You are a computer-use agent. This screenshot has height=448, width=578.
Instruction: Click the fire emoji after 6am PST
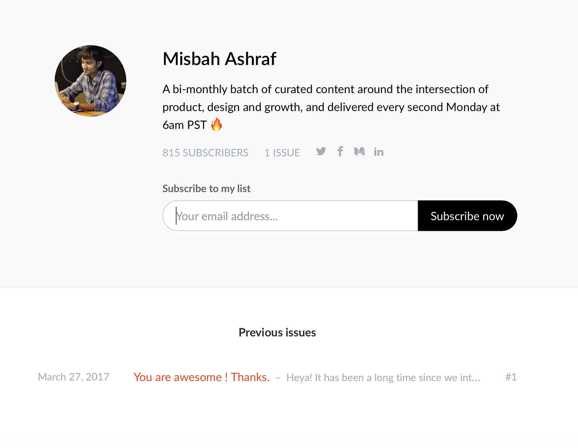point(216,124)
